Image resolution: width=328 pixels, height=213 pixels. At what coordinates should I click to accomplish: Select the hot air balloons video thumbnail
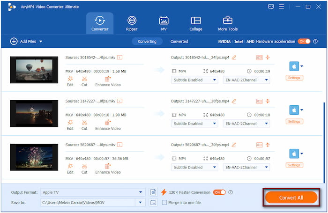coord(34,70)
